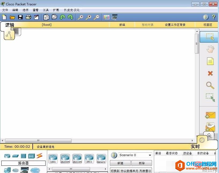The image size is (219, 173).
Task: Pick the 2811 router model
Action: coord(89,159)
